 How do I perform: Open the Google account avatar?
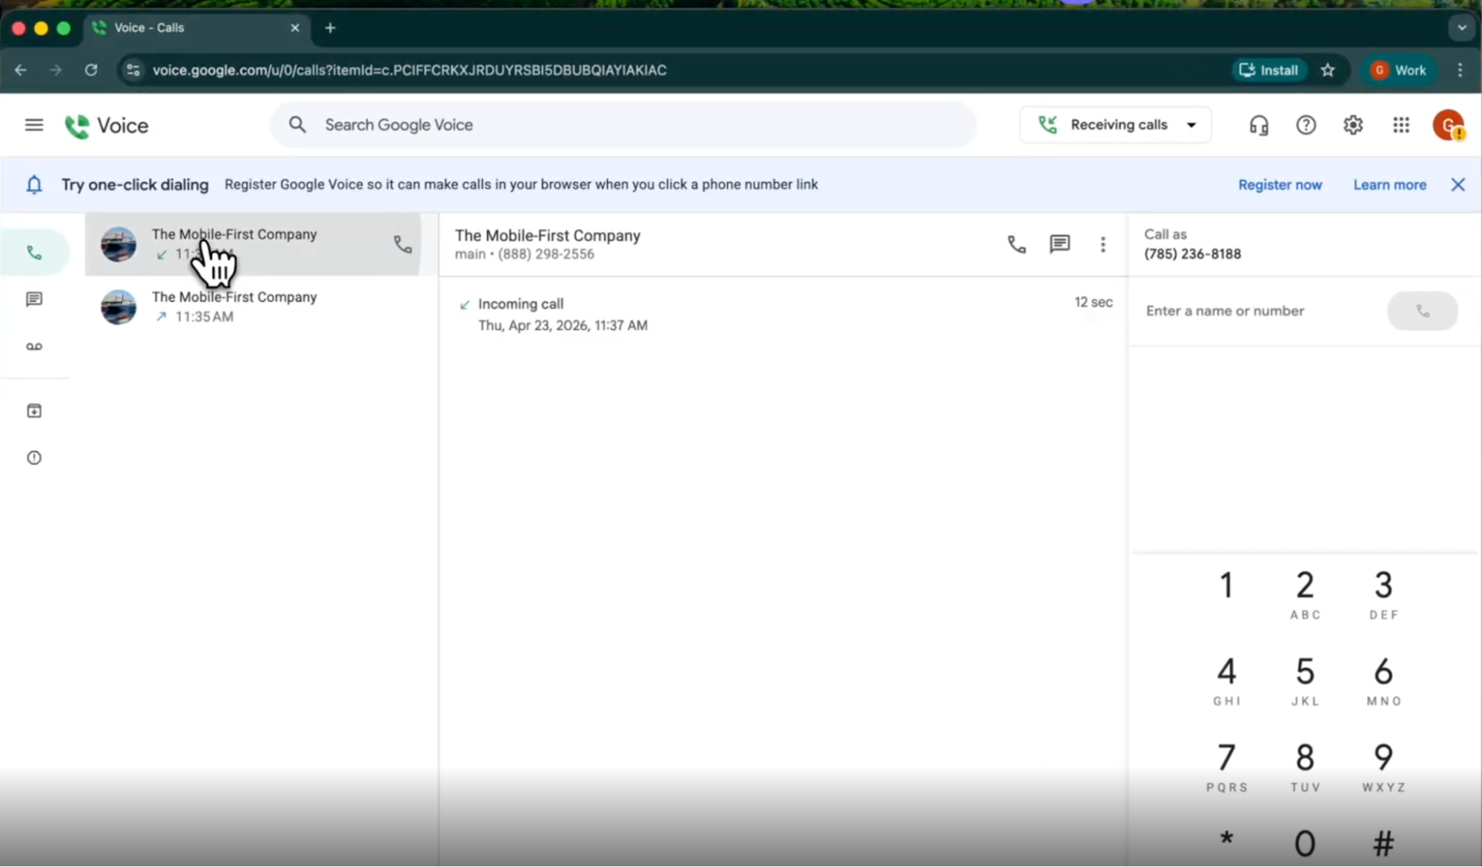[1449, 125]
